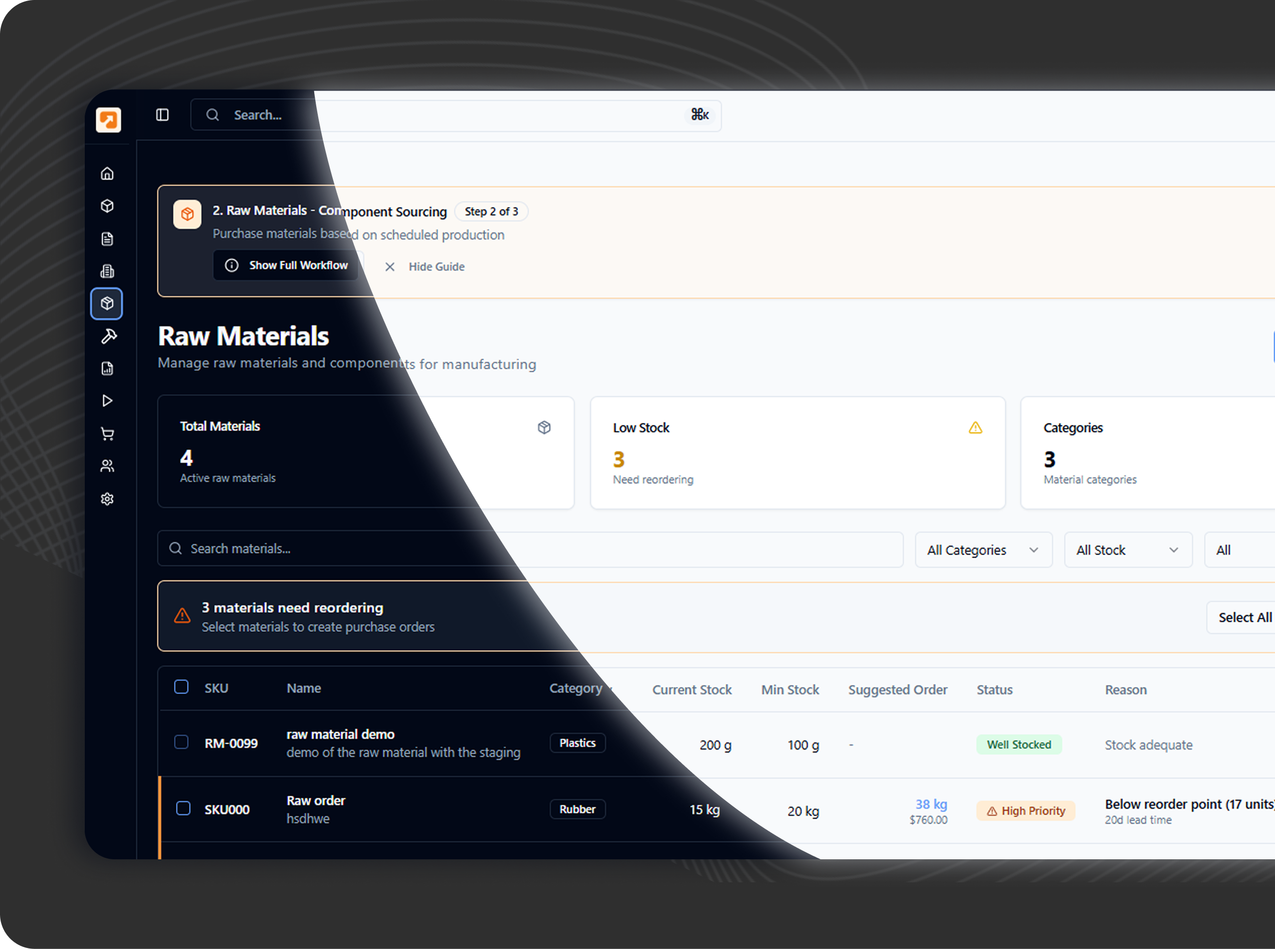Check the checkbox for RM-0099 row
The height and width of the screenshot is (949, 1275).
181,742
